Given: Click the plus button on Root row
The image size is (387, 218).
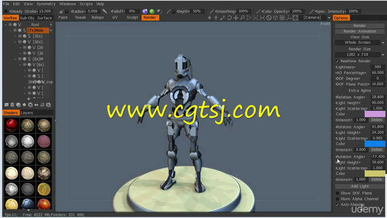Looking at the screenshot, I should tap(51, 25).
